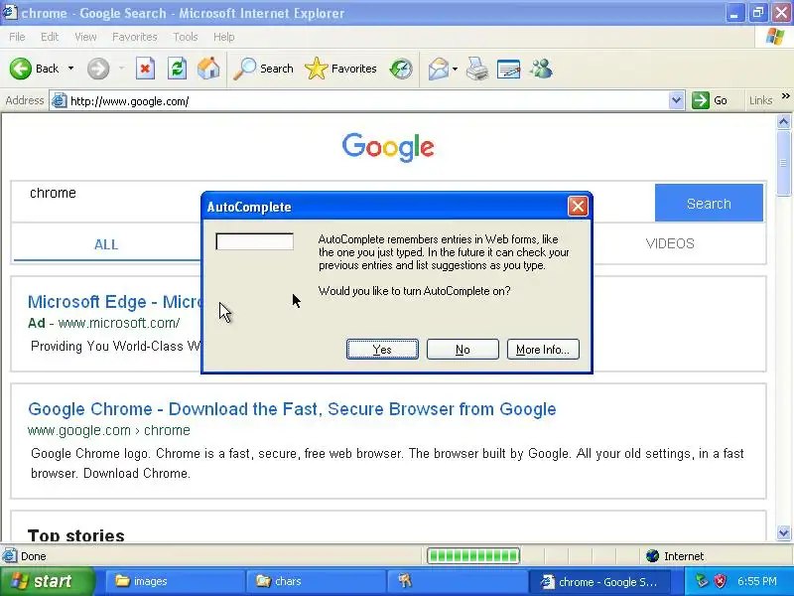
Task: Click the Mail envelope icon
Action: [x=439, y=69]
